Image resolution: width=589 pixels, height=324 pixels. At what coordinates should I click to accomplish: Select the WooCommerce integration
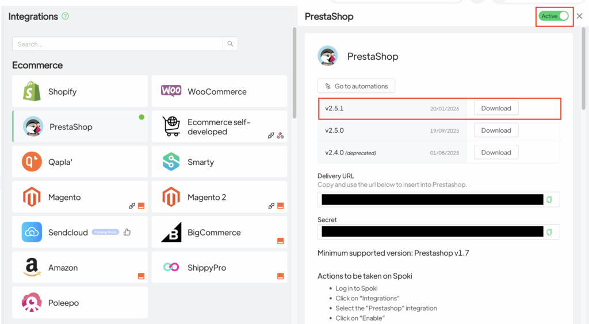pyautogui.click(x=219, y=91)
